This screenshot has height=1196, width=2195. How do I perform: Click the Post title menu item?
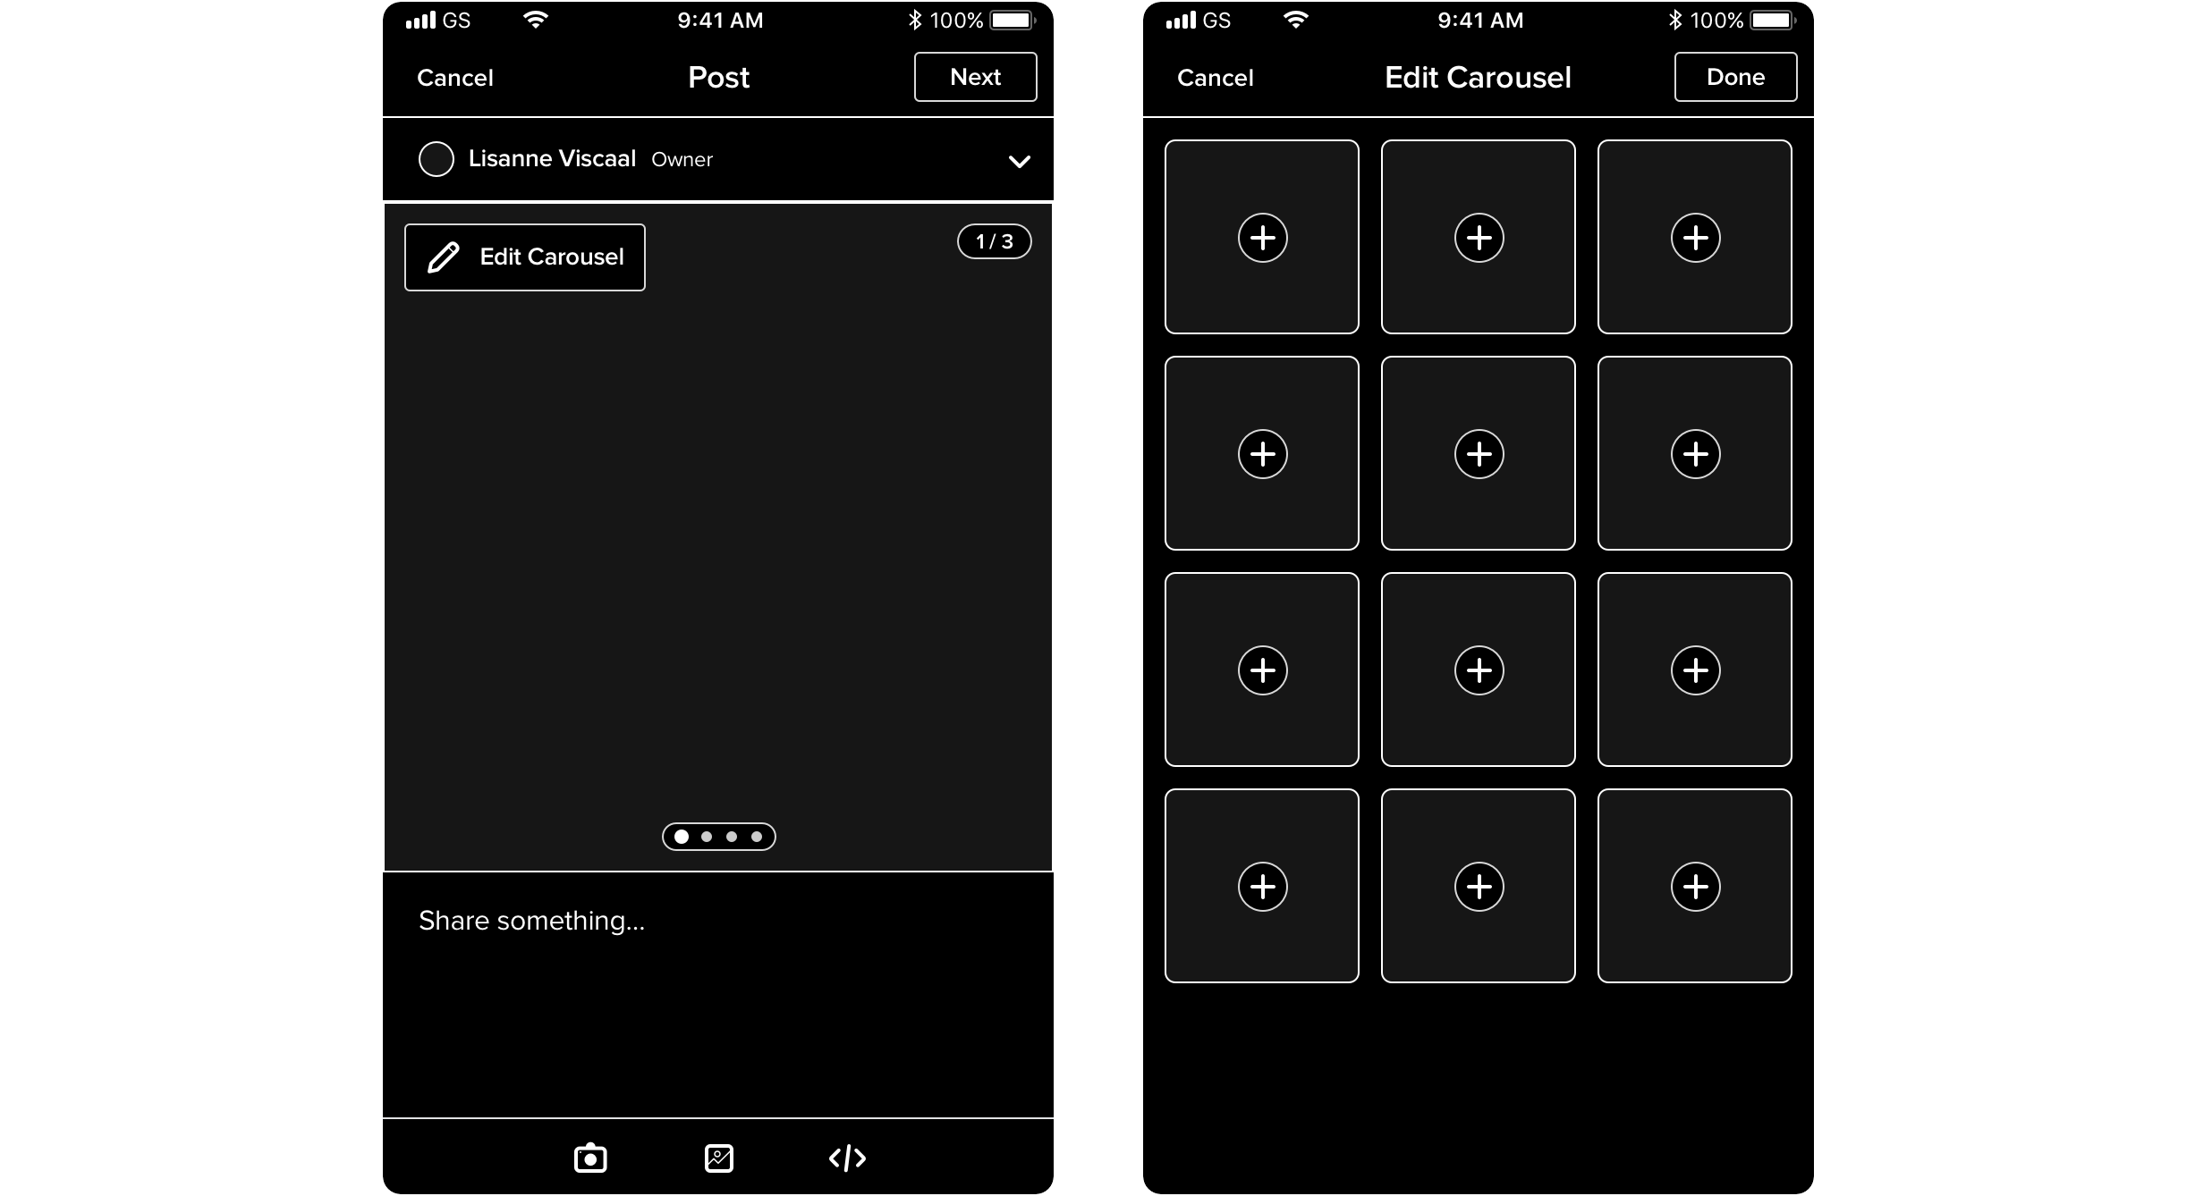[719, 77]
